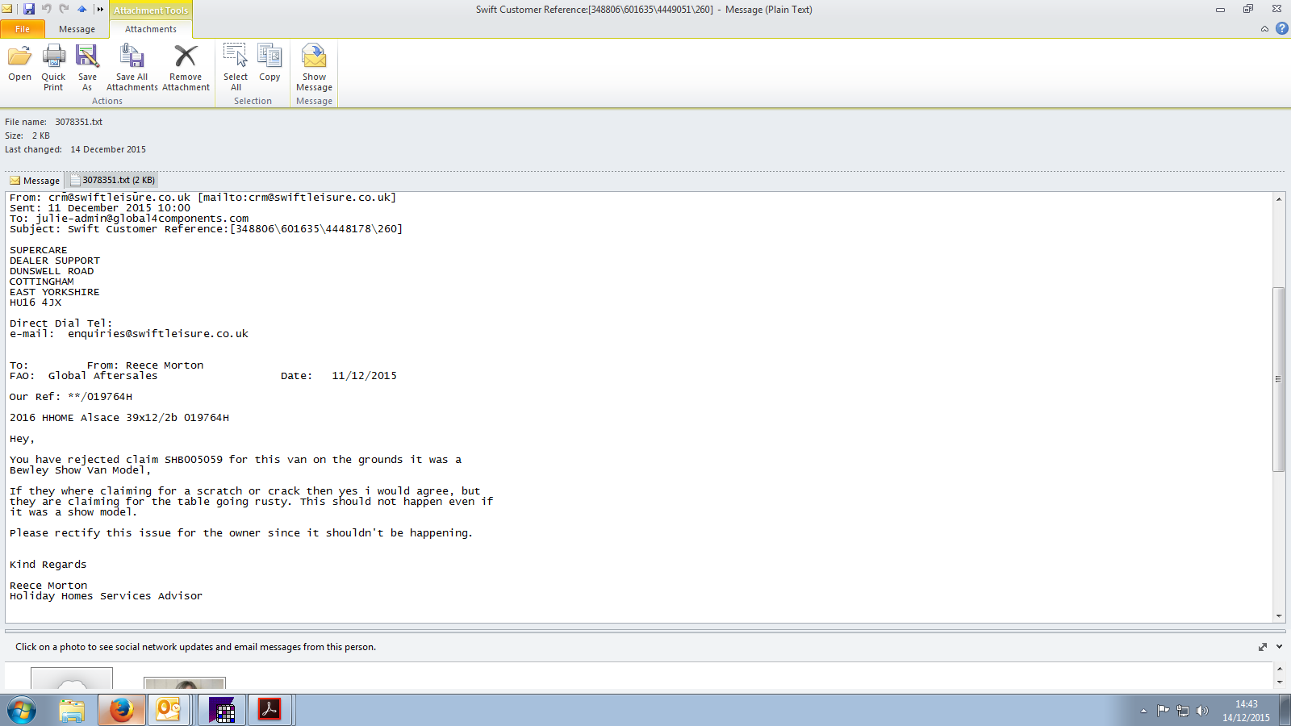Click 'Holiday Homes Services Advisor' in the signature
This screenshot has width=1291, height=726.
pyautogui.click(x=106, y=596)
